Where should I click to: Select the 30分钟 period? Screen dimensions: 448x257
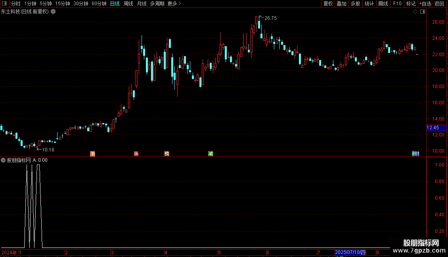pos(81,4)
